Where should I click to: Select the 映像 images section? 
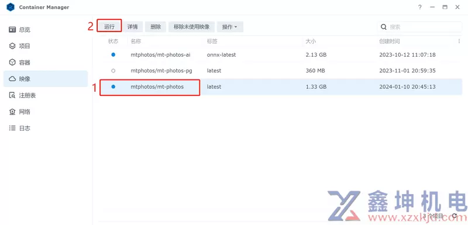tap(46, 79)
